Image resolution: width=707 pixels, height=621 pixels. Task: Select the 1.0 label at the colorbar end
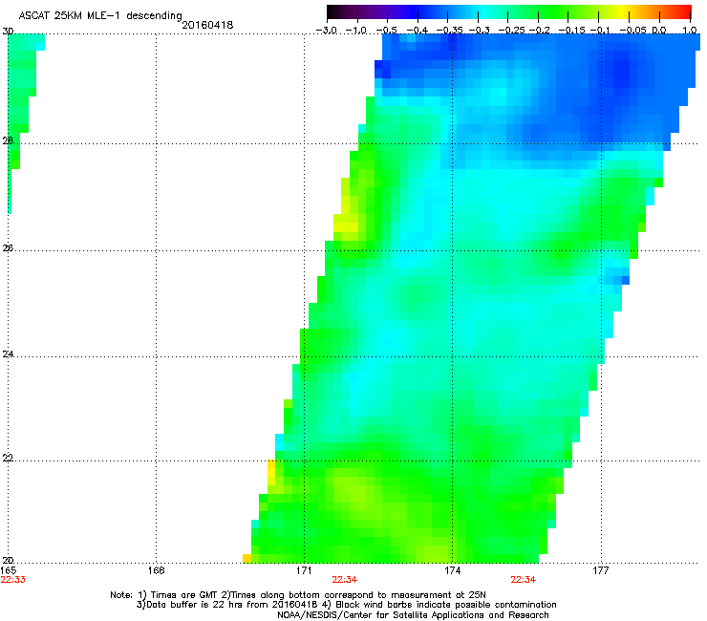tap(690, 31)
